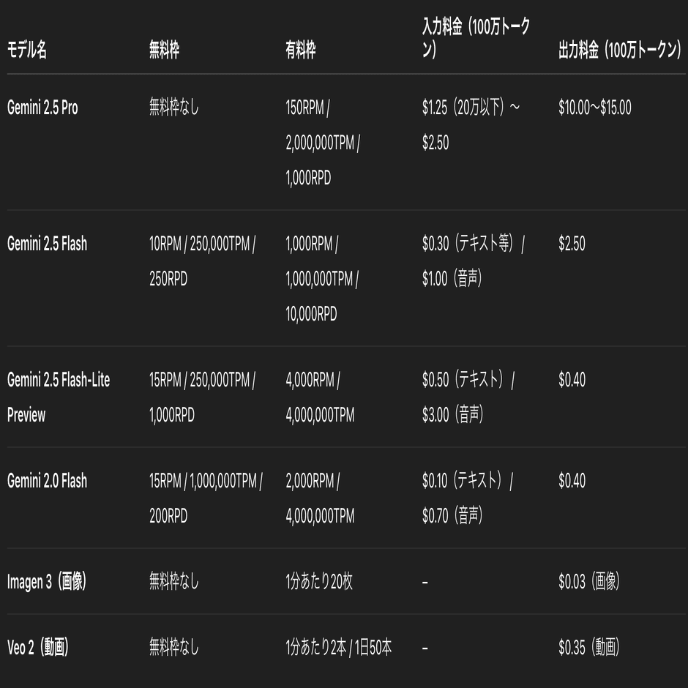Screen dimensions: 688x688
Task: Select the Gemini 2.5 Flash-Lite Preview model name
Action: [59, 397]
